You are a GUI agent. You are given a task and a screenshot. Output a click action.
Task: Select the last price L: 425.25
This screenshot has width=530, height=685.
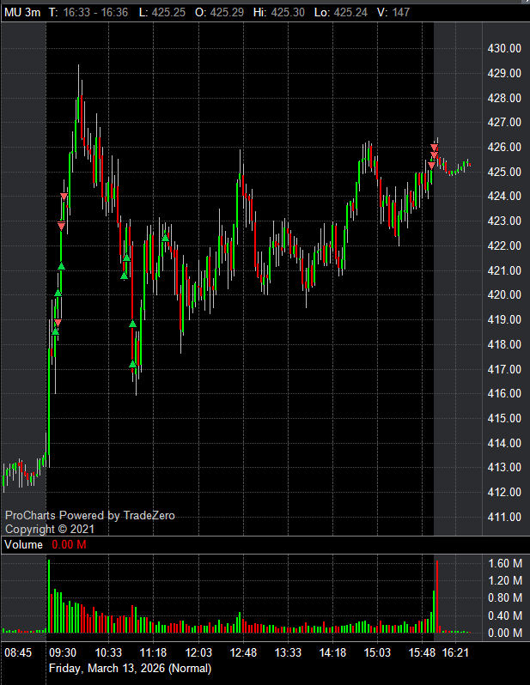point(162,12)
